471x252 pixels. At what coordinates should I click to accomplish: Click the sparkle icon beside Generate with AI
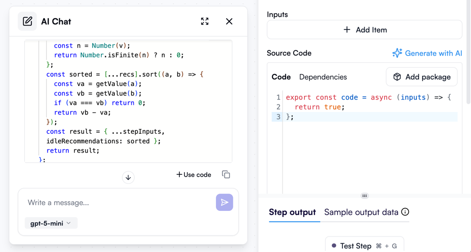pos(397,53)
